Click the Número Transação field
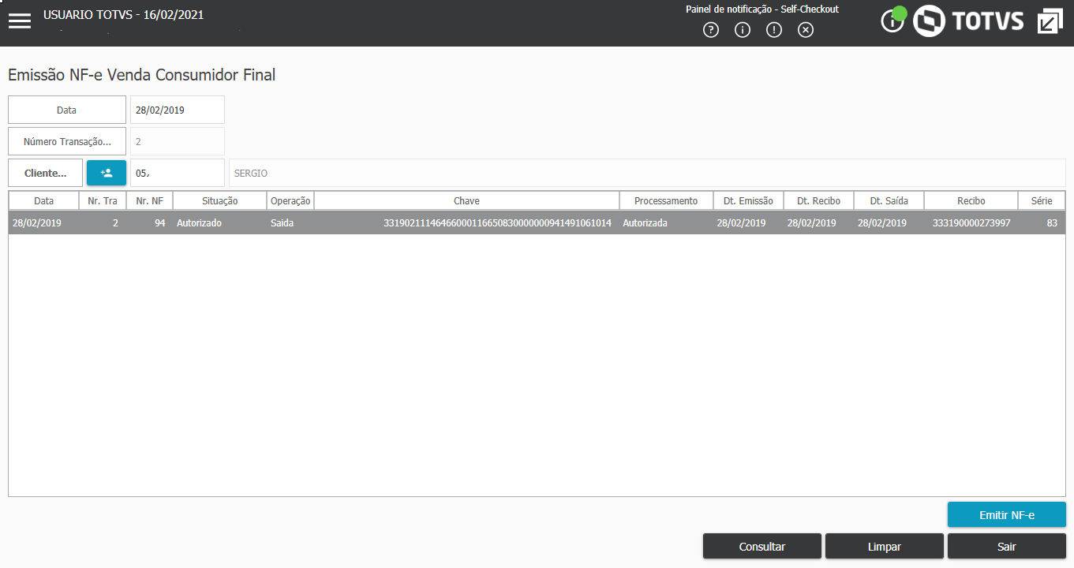Screen dimensions: 1074x568 tap(178, 141)
